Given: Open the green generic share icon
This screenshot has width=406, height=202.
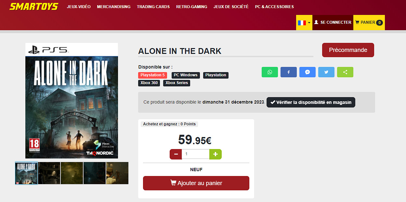Looking at the screenshot, I should [345, 72].
